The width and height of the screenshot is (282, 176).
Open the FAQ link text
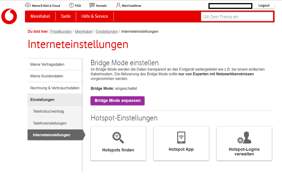(x=78, y=6)
